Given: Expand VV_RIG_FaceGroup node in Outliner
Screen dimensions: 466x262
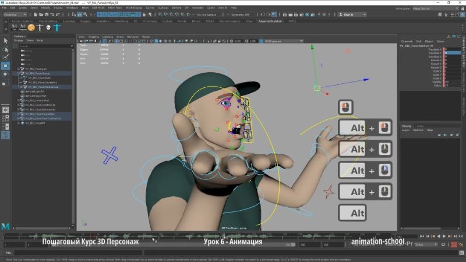Looking at the screenshot, I should pyautogui.click(x=18, y=73).
